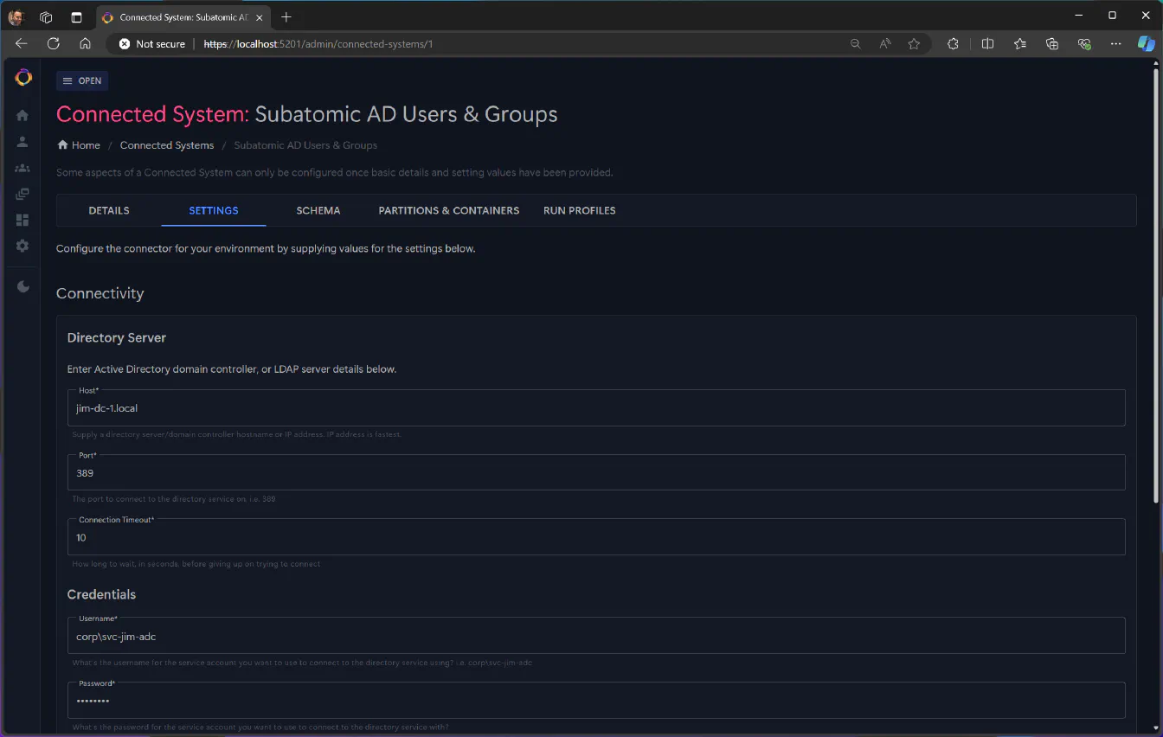Image resolution: width=1163 pixels, height=737 pixels.
Task: Select the Partitions & Containers tab
Action: coord(448,210)
